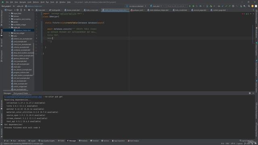
Task: Open the Refactor menu
Action: [36, 2]
